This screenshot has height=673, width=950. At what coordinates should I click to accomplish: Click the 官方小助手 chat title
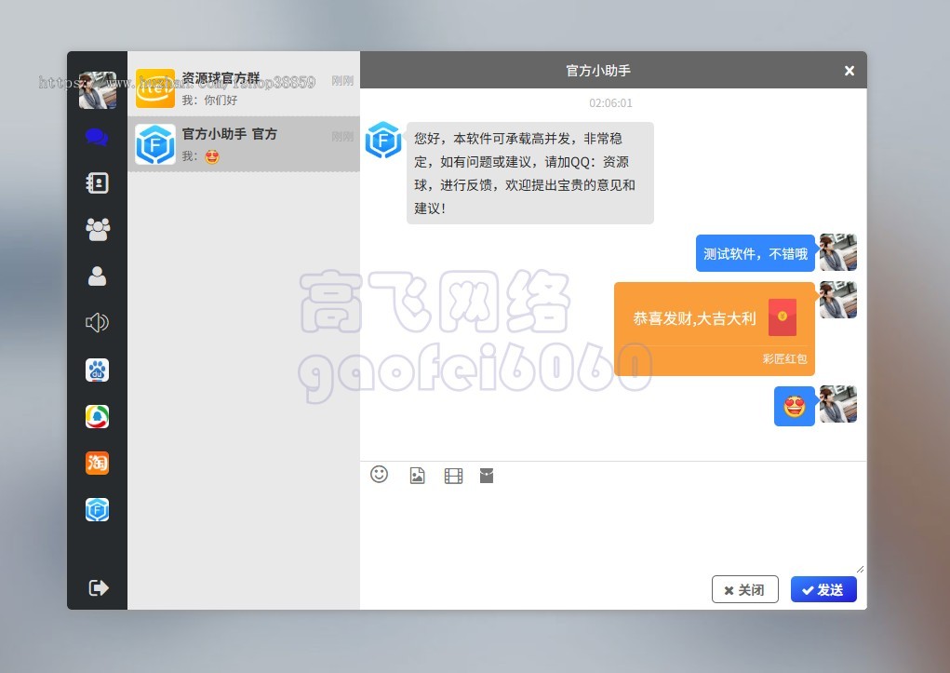pos(598,71)
